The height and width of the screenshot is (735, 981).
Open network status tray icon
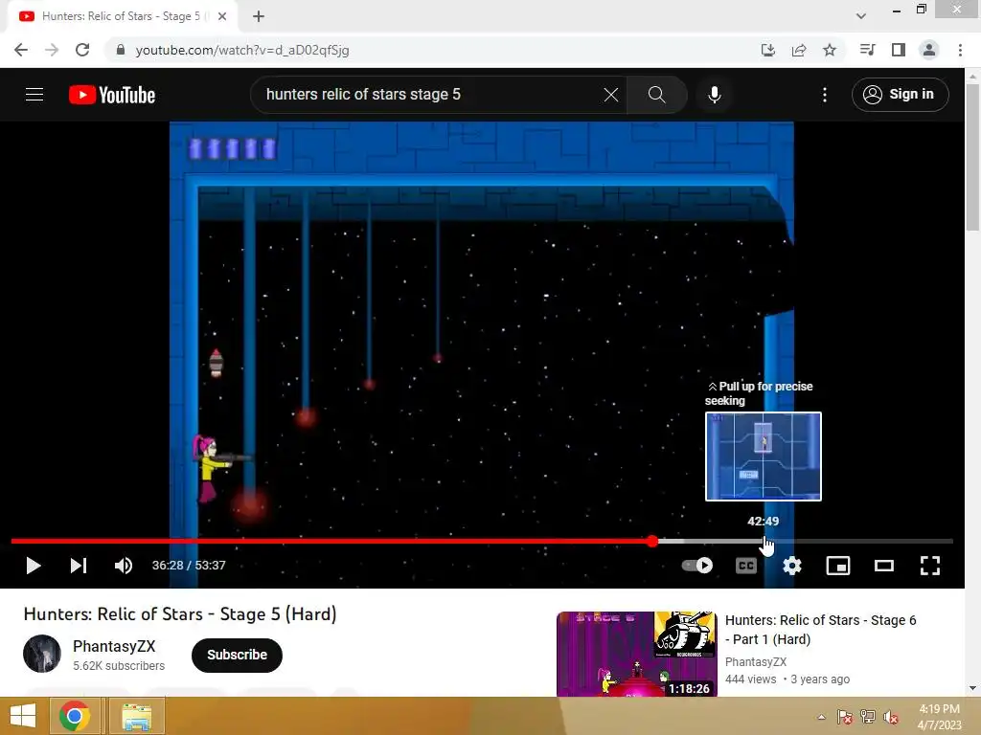tap(868, 717)
